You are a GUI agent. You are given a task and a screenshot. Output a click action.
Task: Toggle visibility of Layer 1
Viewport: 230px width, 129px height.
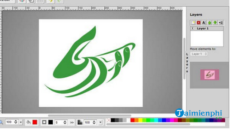tap(193, 28)
